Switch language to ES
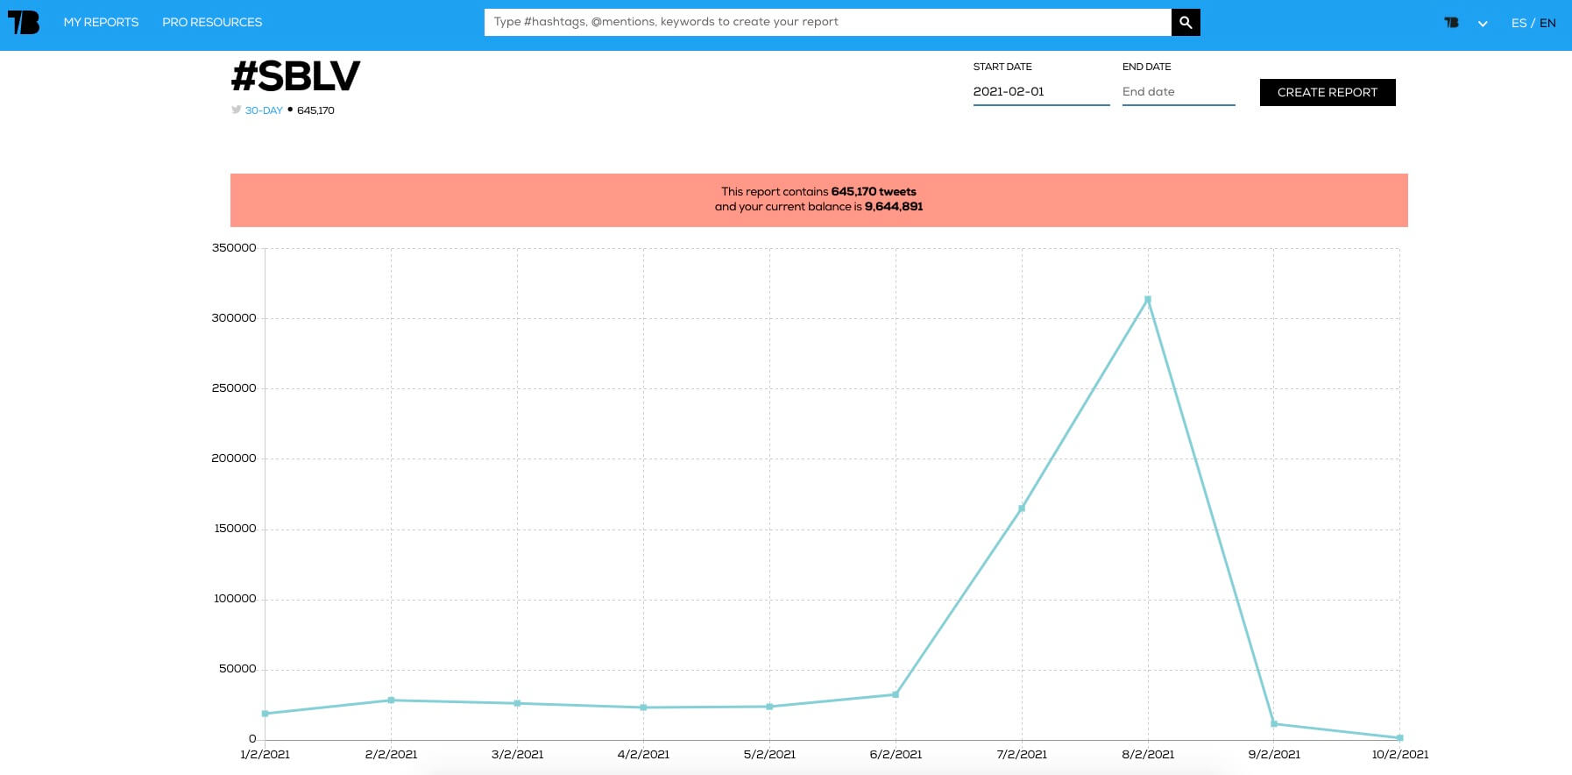This screenshot has width=1572, height=775. pos(1519,23)
